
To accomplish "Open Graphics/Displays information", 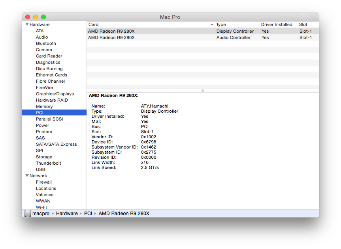I will (55, 94).
